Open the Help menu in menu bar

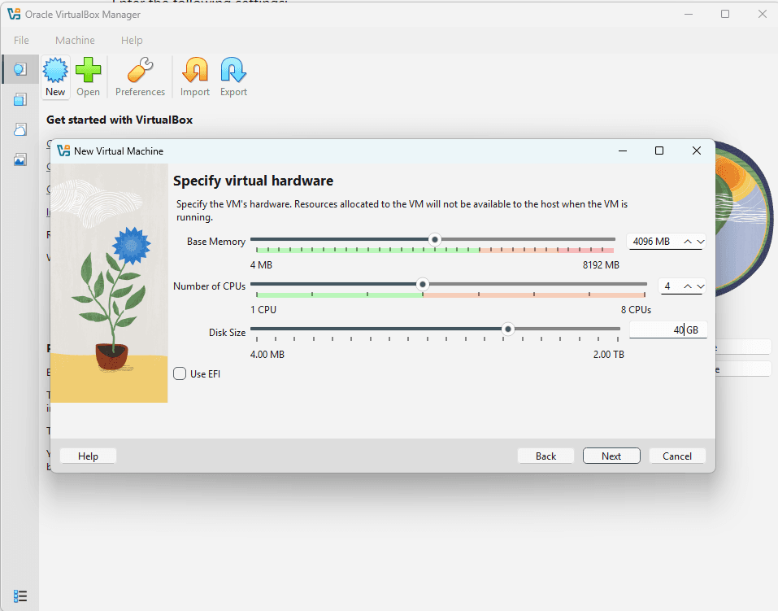pos(132,40)
